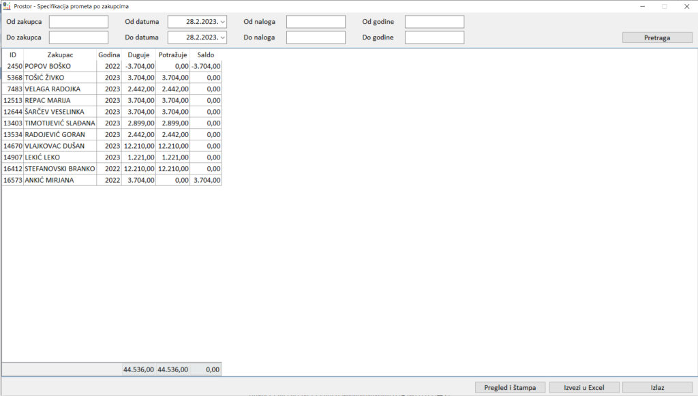This screenshot has height=396, width=698.
Task: Click the Prostor app icon in title bar
Action: [x=7, y=6]
